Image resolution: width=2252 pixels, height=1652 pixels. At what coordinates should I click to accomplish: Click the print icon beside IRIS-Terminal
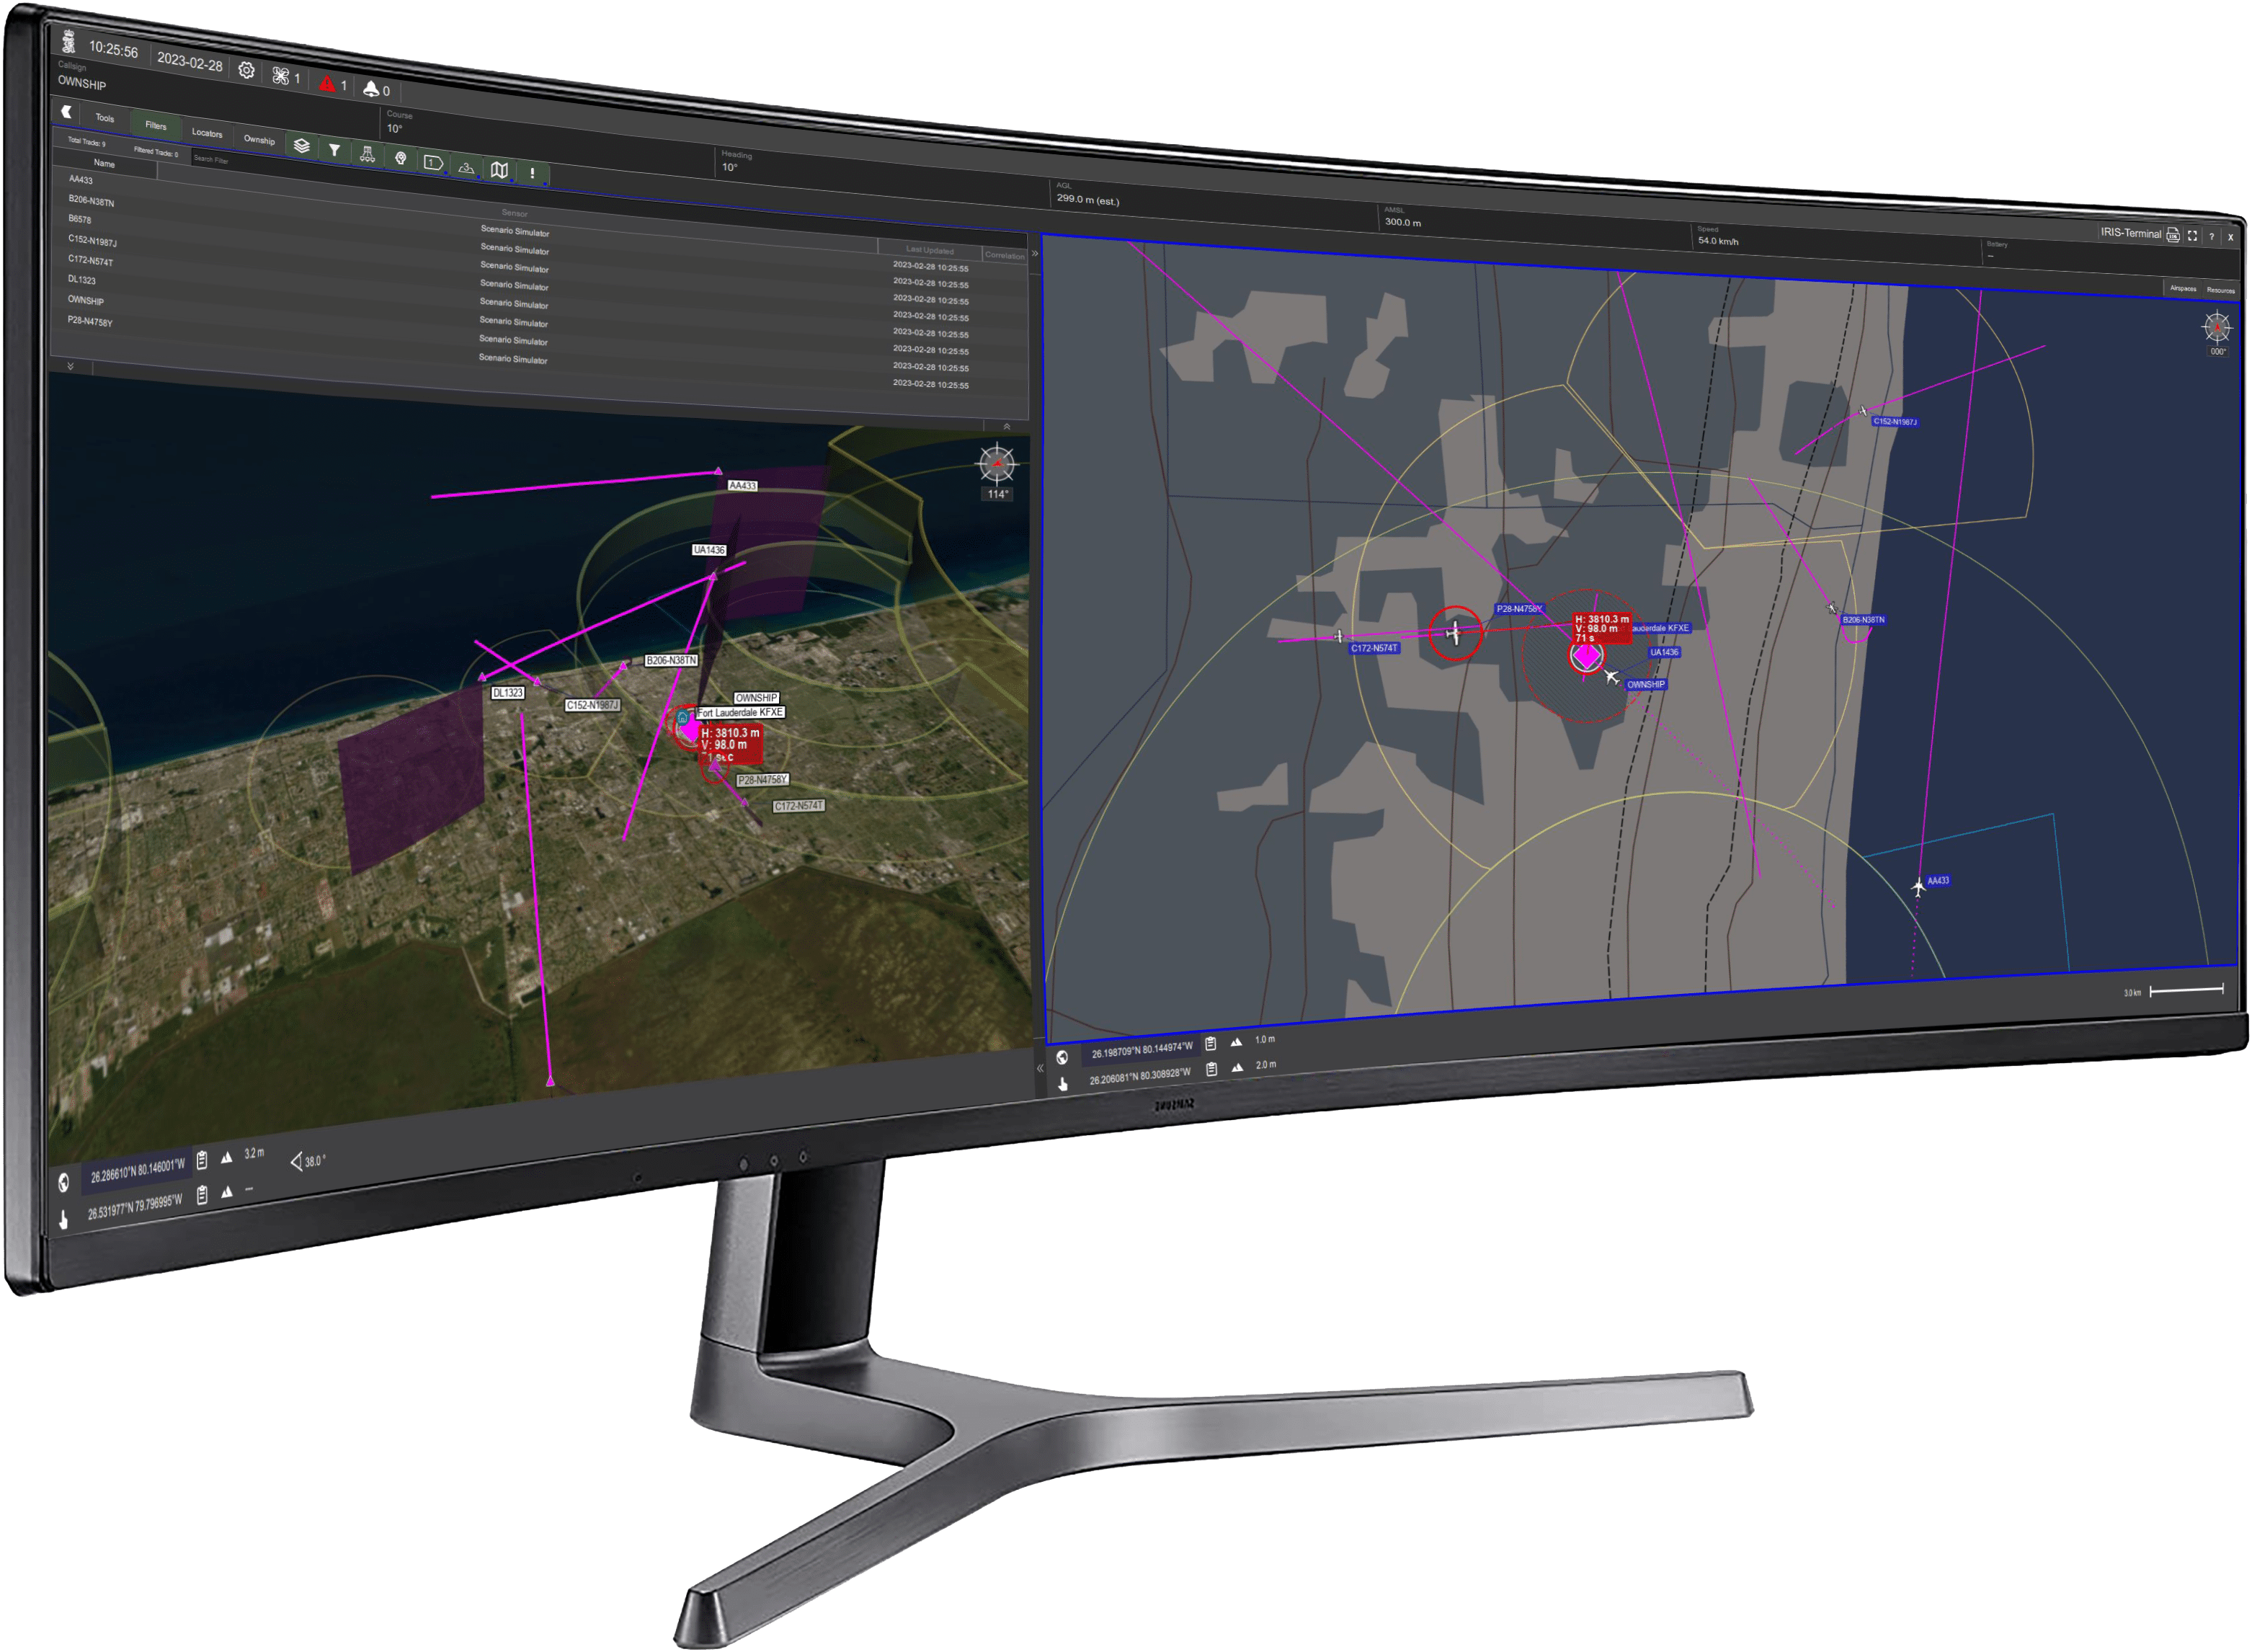click(x=2173, y=235)
